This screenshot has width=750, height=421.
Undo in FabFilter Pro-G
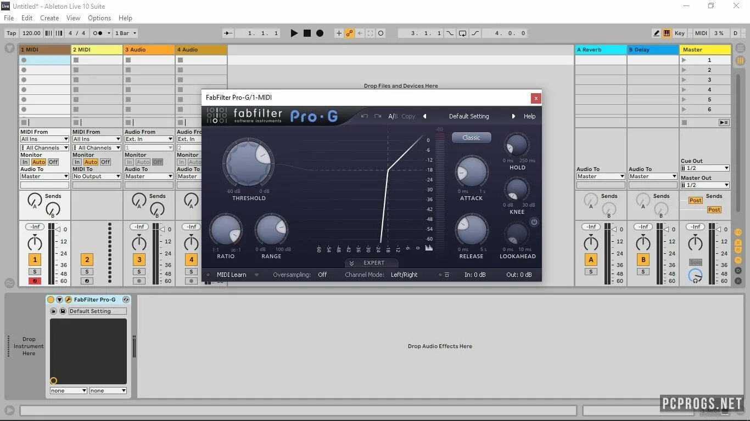pos(365,116)
